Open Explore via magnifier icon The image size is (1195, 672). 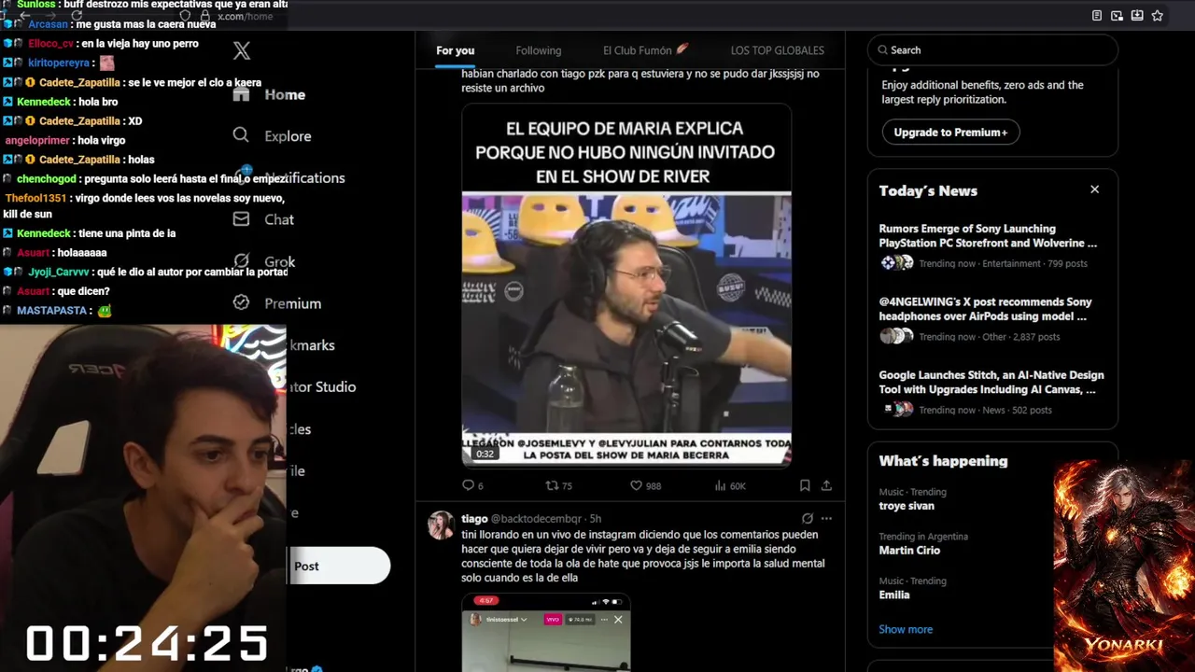point(241,135)
